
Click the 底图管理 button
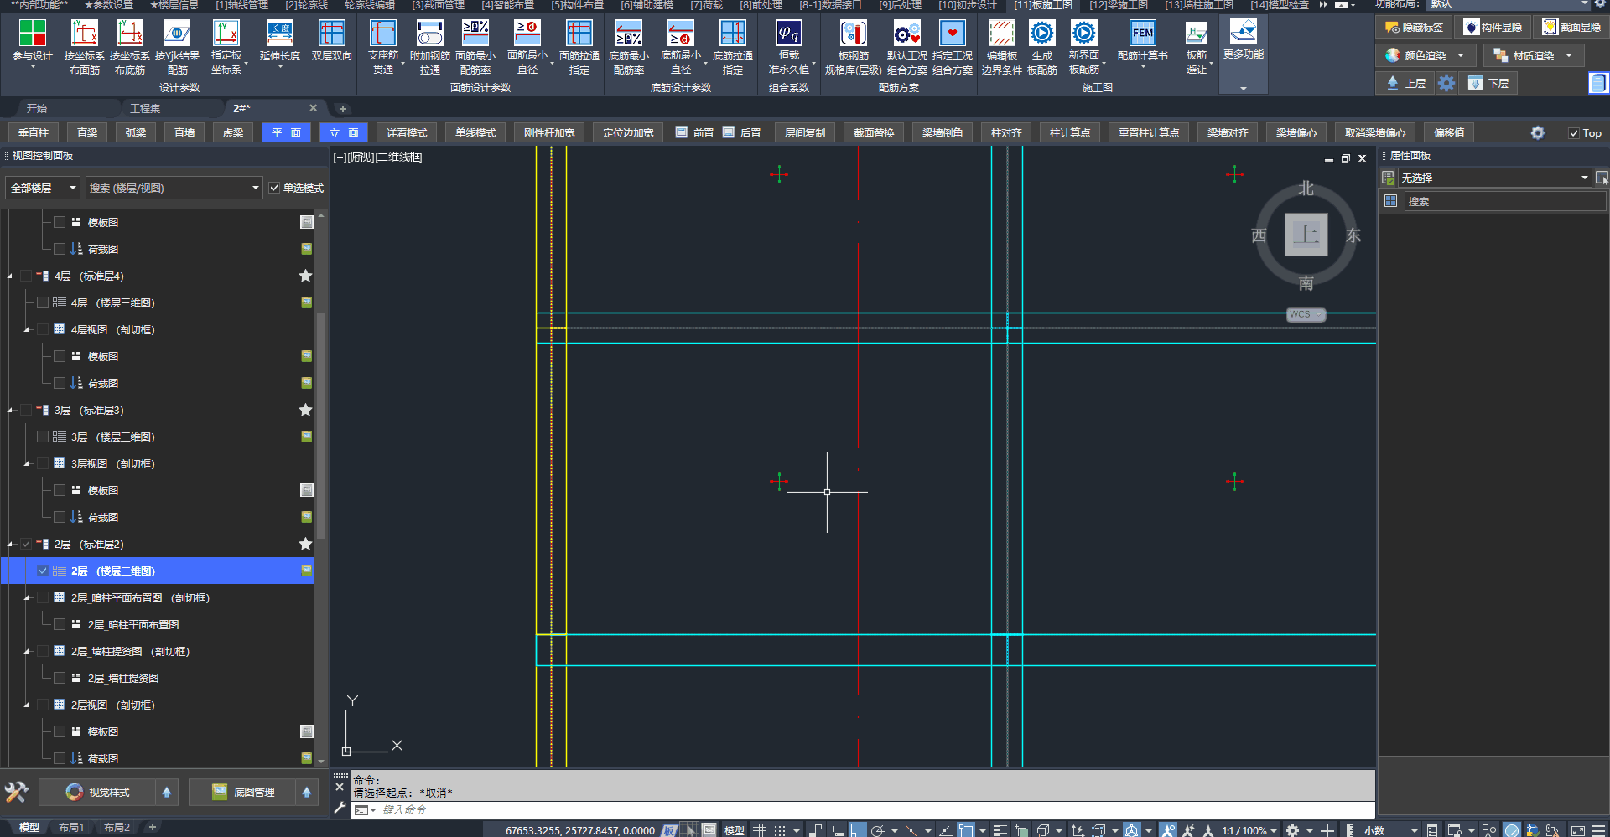[243, 792]
